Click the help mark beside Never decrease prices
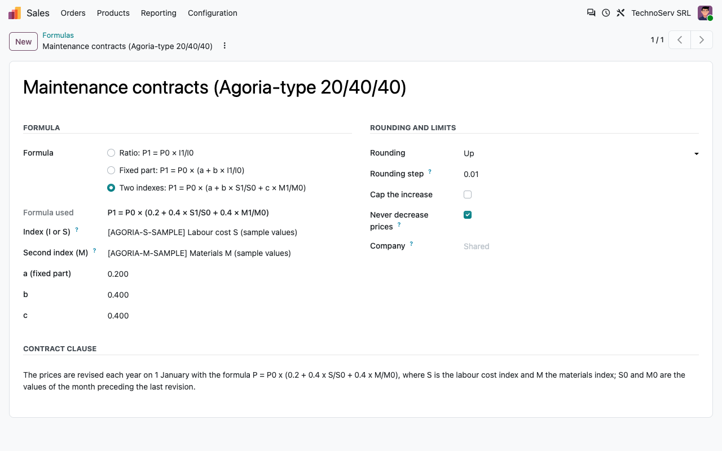The image size is (722, 451). (399, 224)
